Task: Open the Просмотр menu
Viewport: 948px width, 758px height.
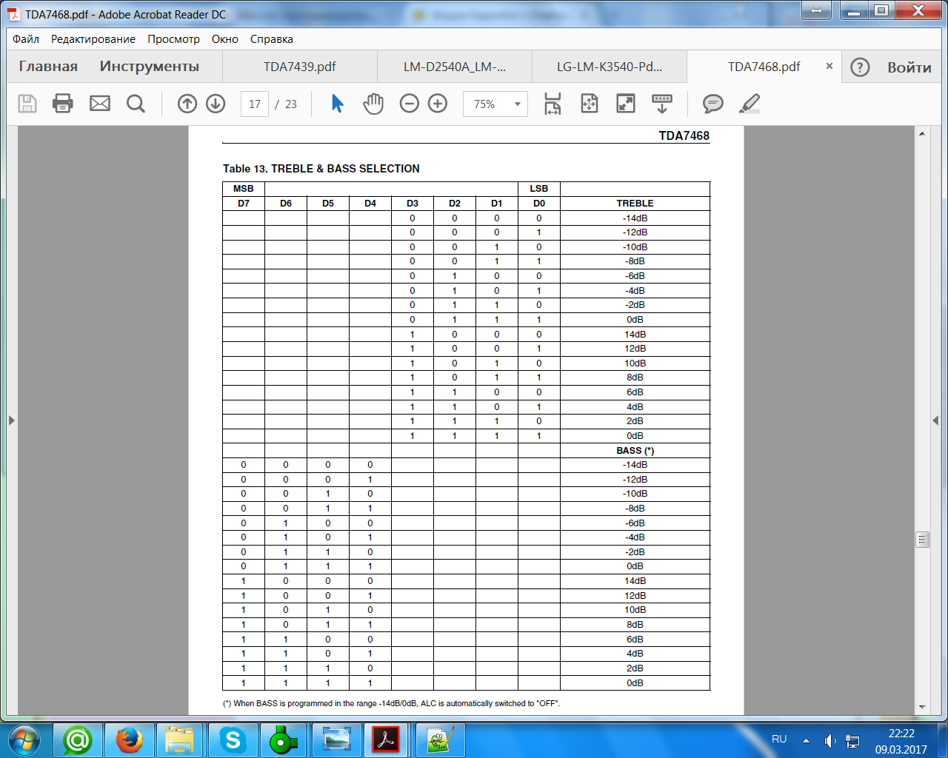Action: tap(173, 39)
